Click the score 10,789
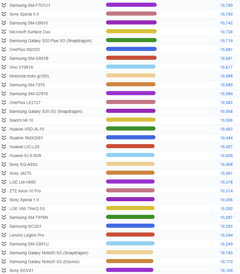240x274 pixels. click(226, 5)
